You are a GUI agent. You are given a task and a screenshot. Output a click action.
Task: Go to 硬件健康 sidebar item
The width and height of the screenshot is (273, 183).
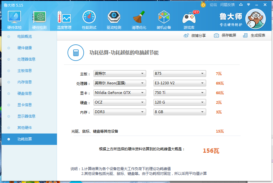(29, 48)
